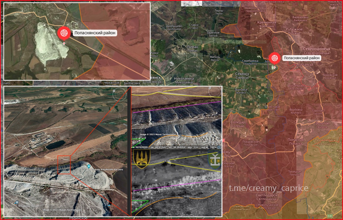343x220 pixels.
Task: Click the Сіверськ Ukrainian label
Action: coord(242,78)
